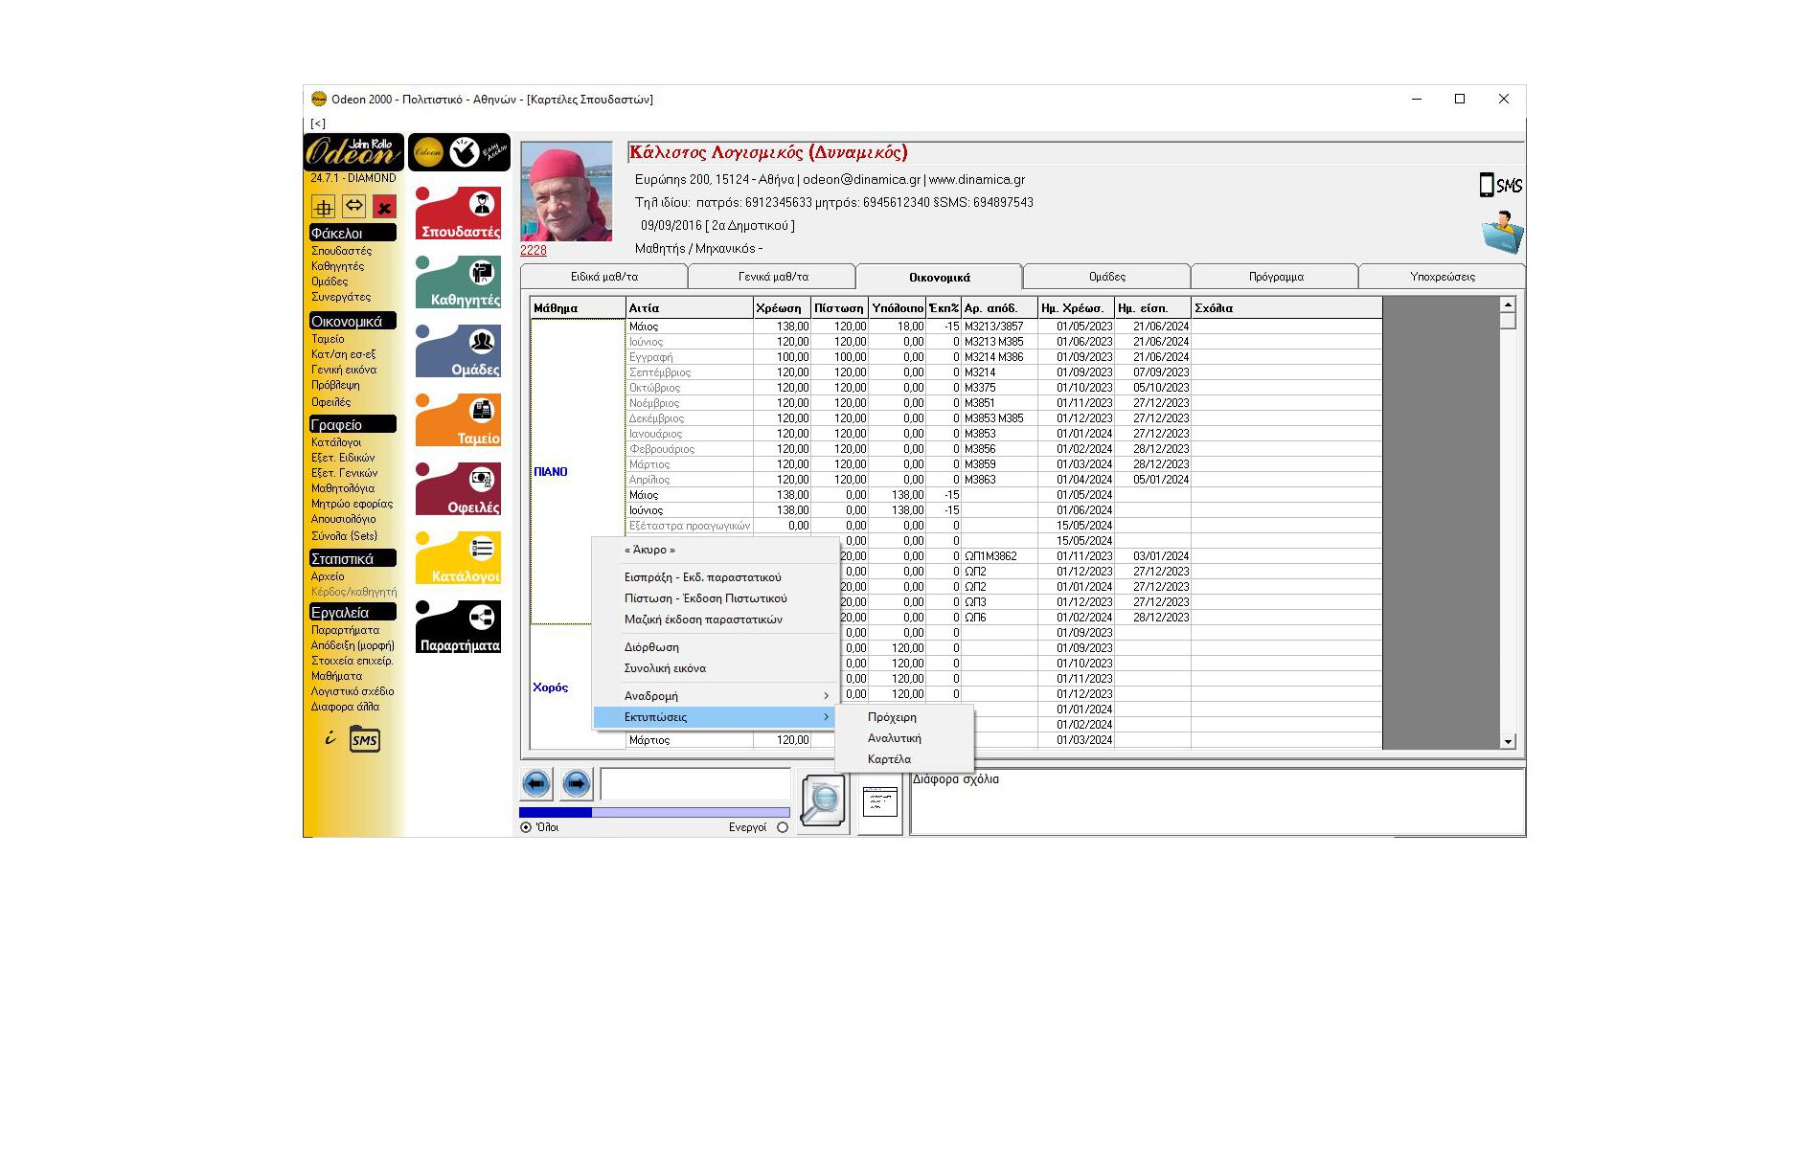Open student ID link 2228
This screenshot has width=1820, height=1149.
(534, 251)
